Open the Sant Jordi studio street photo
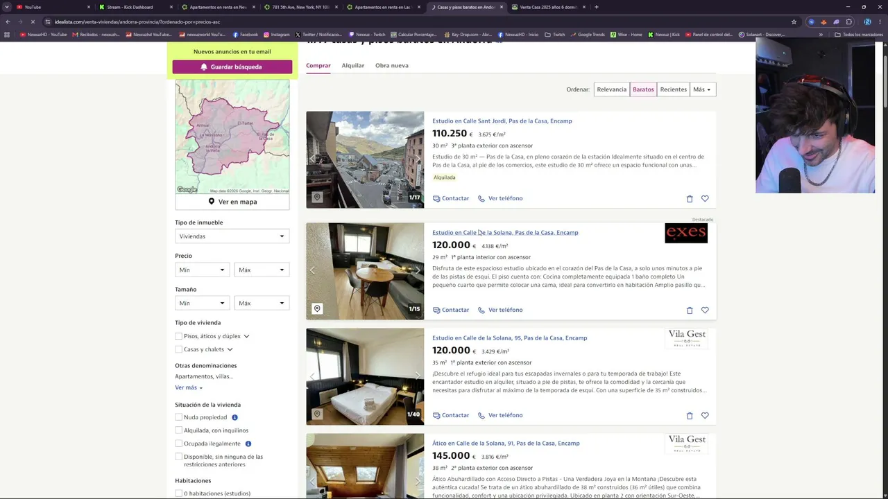Image resolution: width=888 pixels, height=499 pixels. [365, 160]
